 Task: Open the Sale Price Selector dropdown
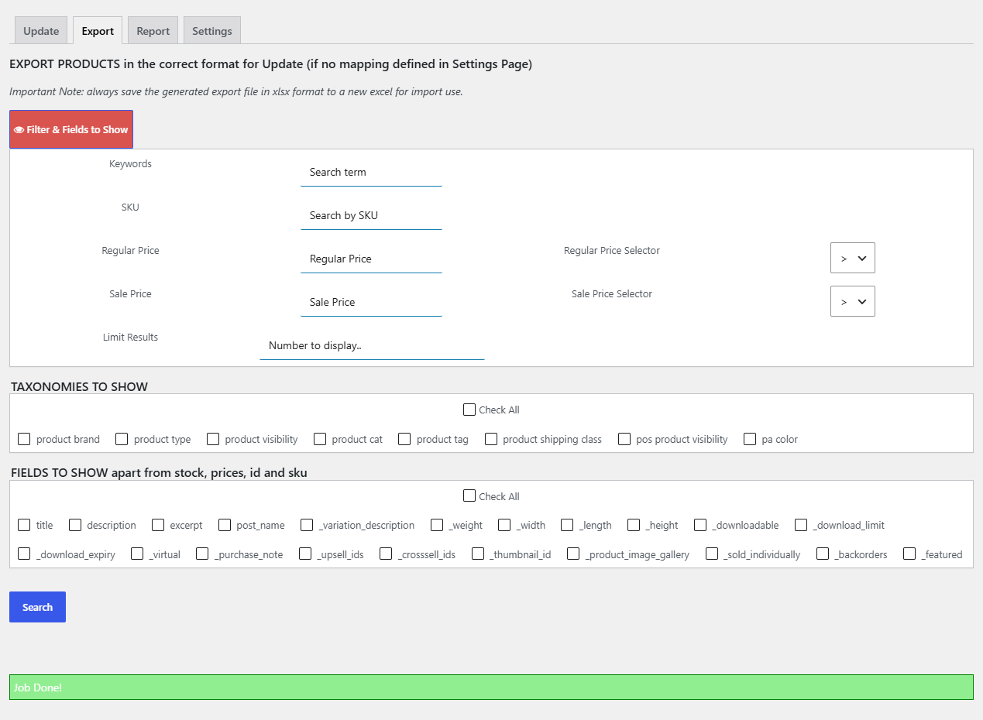(853, 301)
